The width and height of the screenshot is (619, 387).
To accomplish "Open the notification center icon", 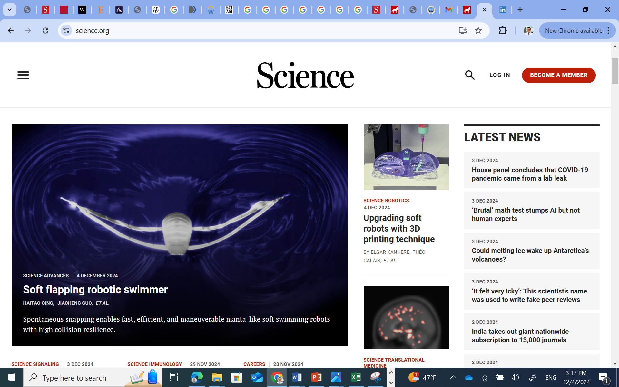I will pyautogui.click(x=603, y=378).
